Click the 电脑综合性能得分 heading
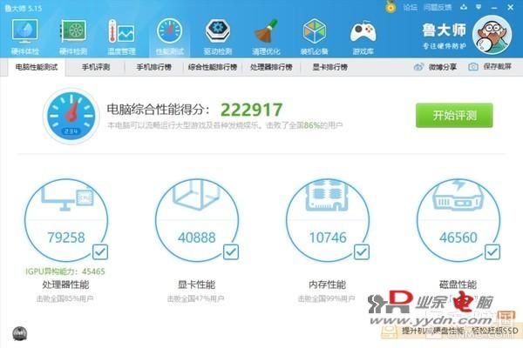The image size is (523, 348). [x=159, y=110]
